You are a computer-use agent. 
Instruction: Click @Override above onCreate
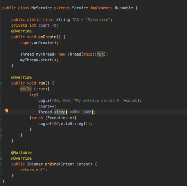[x=21, y=31]
